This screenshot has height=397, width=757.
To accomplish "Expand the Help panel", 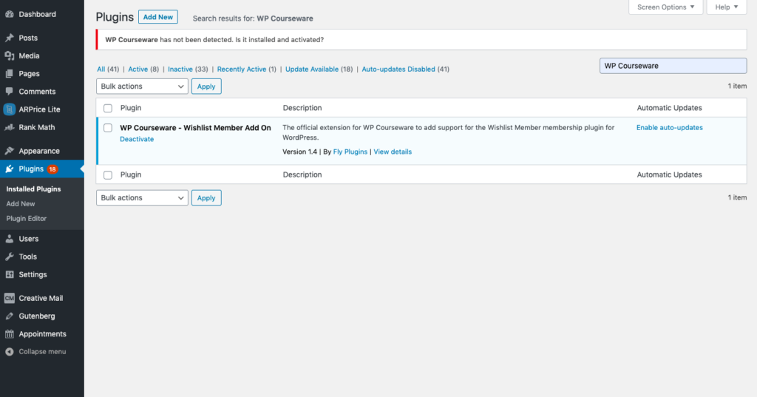I will [727, 7].
